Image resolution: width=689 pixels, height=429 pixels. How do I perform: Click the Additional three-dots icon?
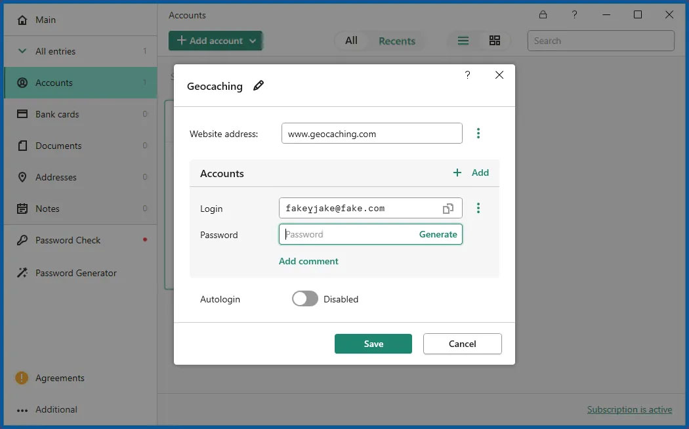point(22,411)
